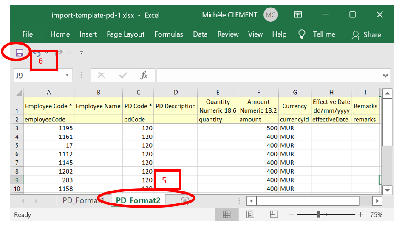Switch to Page Break Preview icon
The width and height of the screenshot is (405, 228).
point(274,214)
